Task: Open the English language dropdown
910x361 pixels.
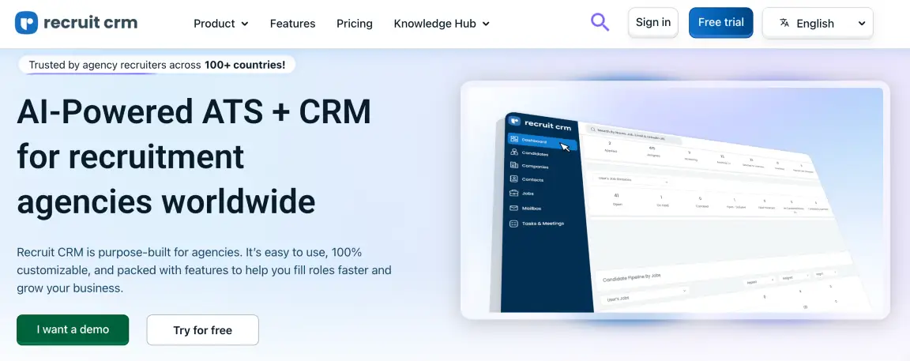Action: tap(818, 23)
